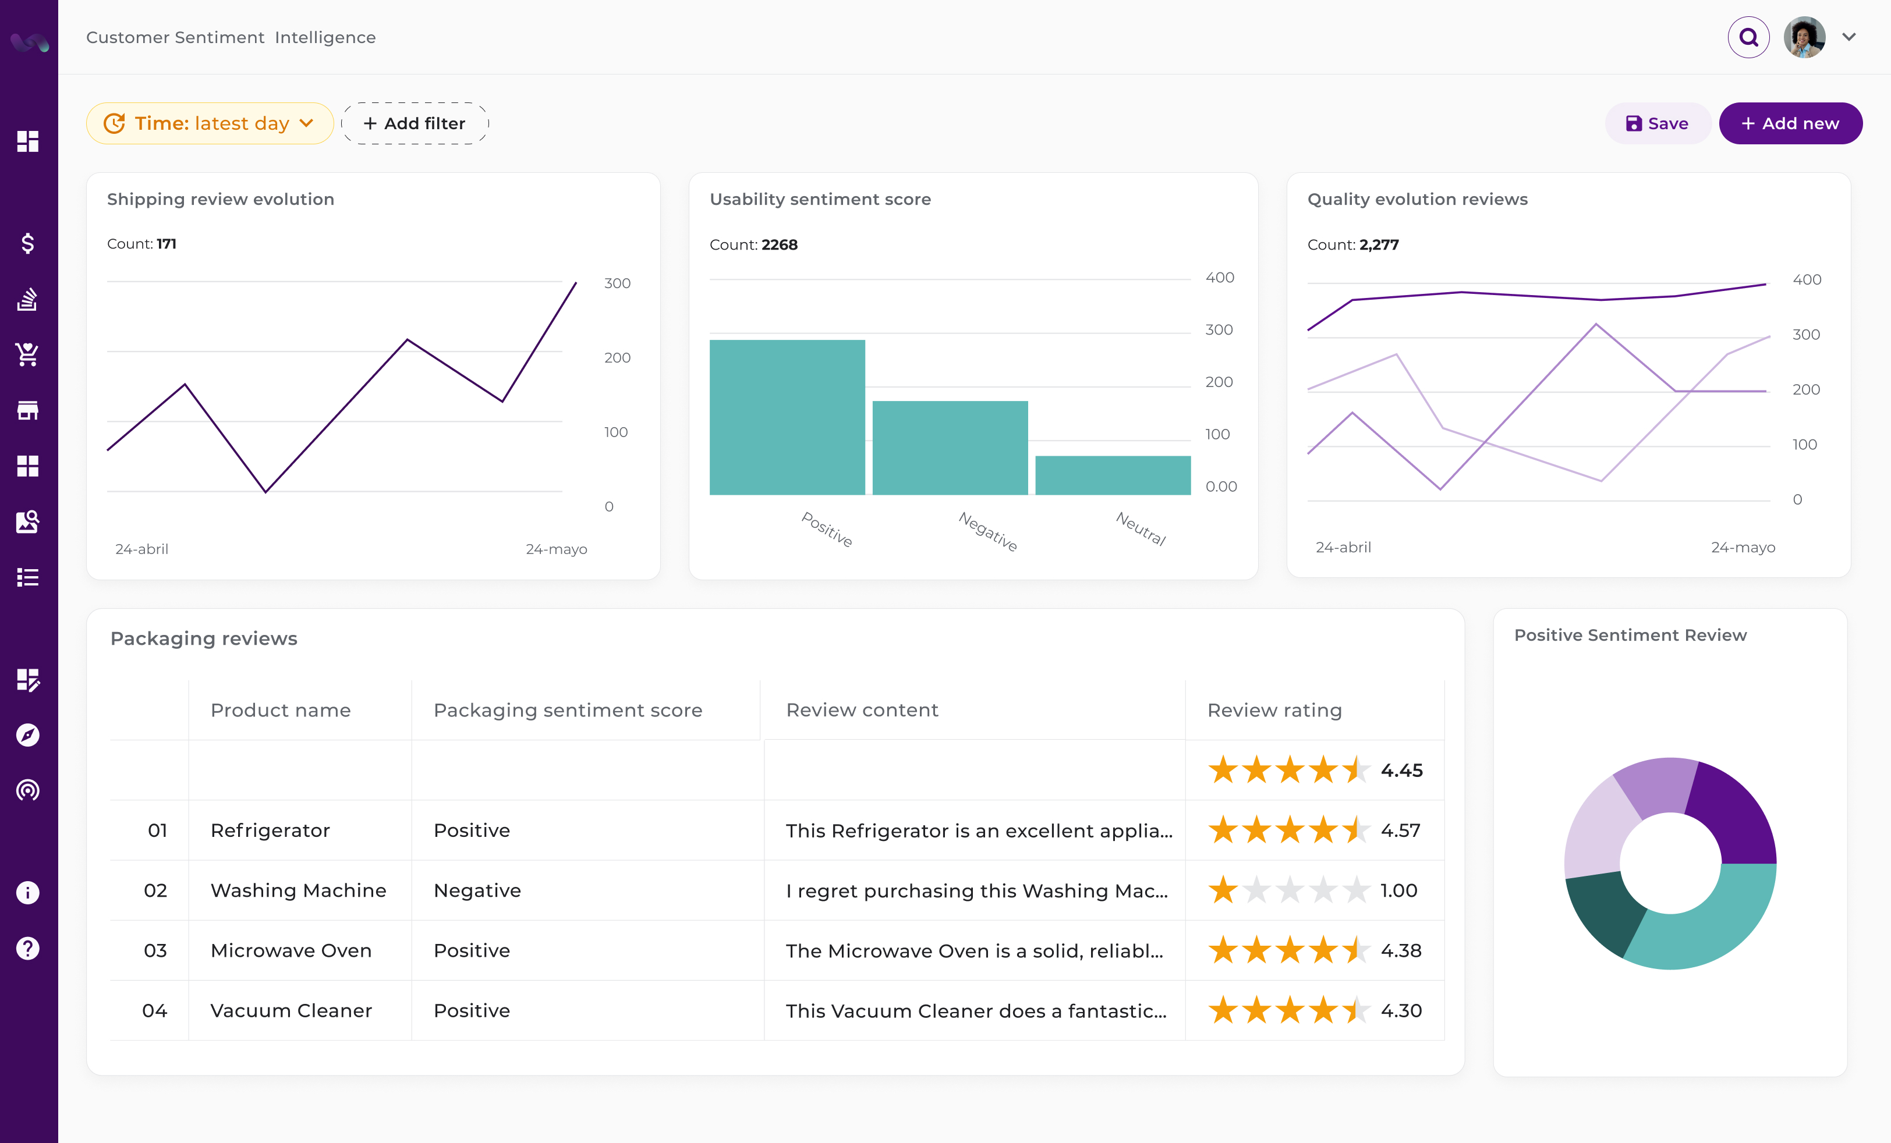This screenshot has height=1143, width=1891.
Task: Expand the Time: latest day filter
Action: click(x=210, y=123)
